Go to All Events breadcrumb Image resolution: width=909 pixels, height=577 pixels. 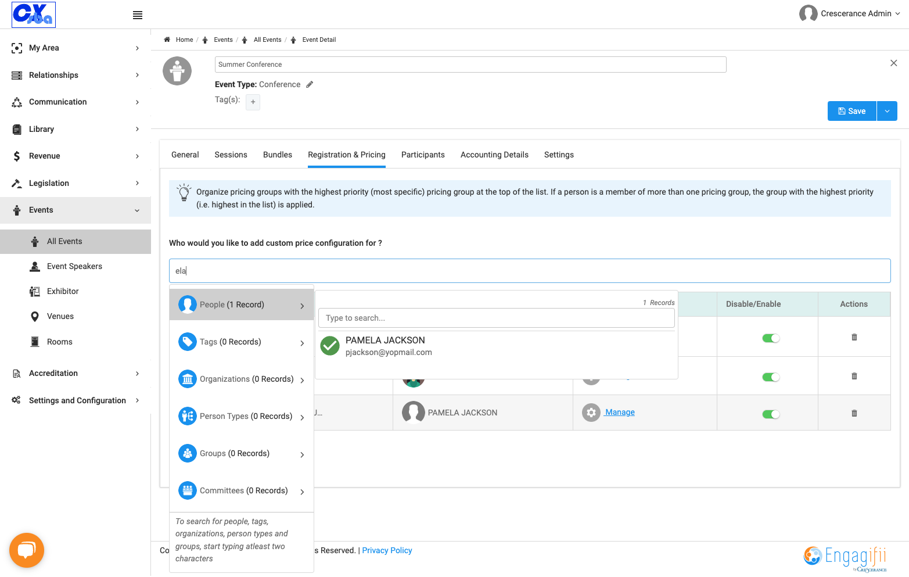coord(267,40)
